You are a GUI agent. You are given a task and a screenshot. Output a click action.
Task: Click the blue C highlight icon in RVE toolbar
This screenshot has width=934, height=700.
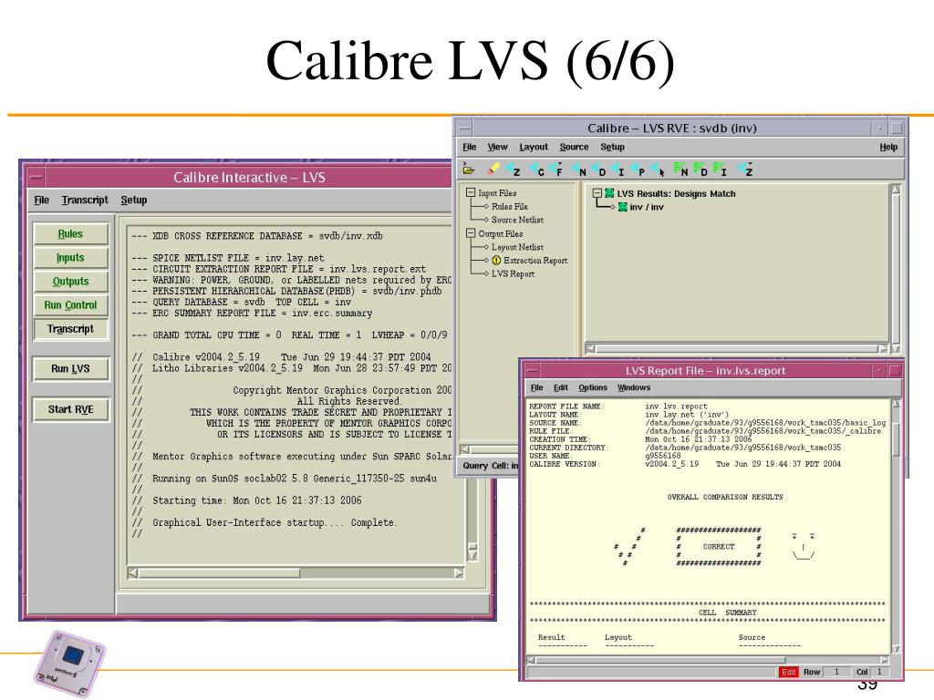pyautogui.click(x=537, y=170)
